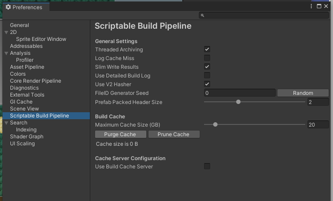Click the search magnifier icon
Image resolution: width=333 pixels, height=201 pixels.
(x=203, y=15)
